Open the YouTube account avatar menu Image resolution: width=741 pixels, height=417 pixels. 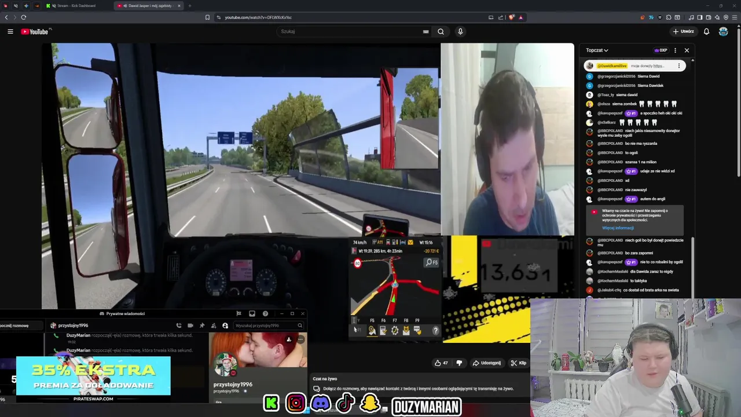pos(723,31)
